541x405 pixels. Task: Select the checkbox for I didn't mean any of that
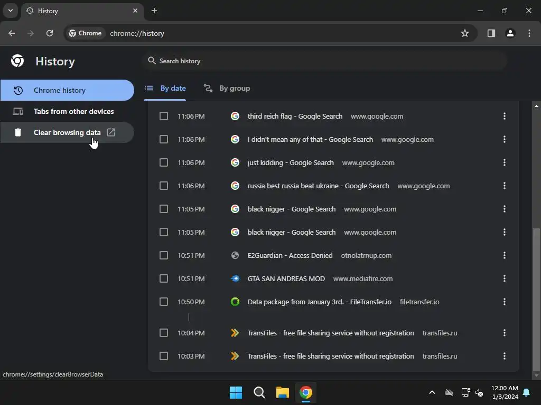[x=164, y=139]
